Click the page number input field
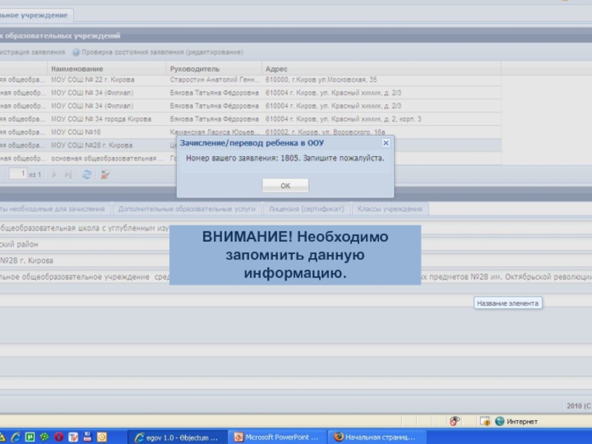 click(18, 174)
